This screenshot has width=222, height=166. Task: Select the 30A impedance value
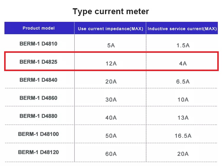(111, 100)
